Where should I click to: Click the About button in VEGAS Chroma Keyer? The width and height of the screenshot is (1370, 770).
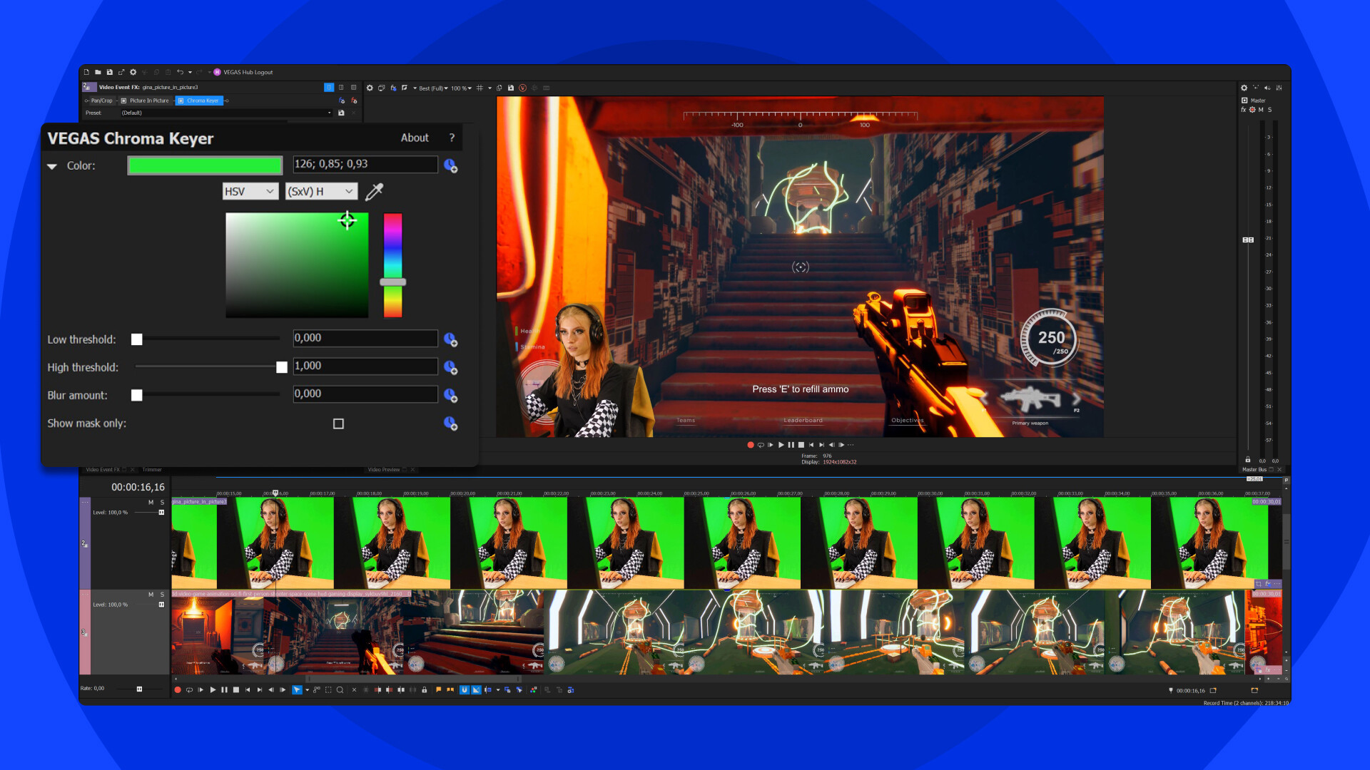[x=415, y=138]
